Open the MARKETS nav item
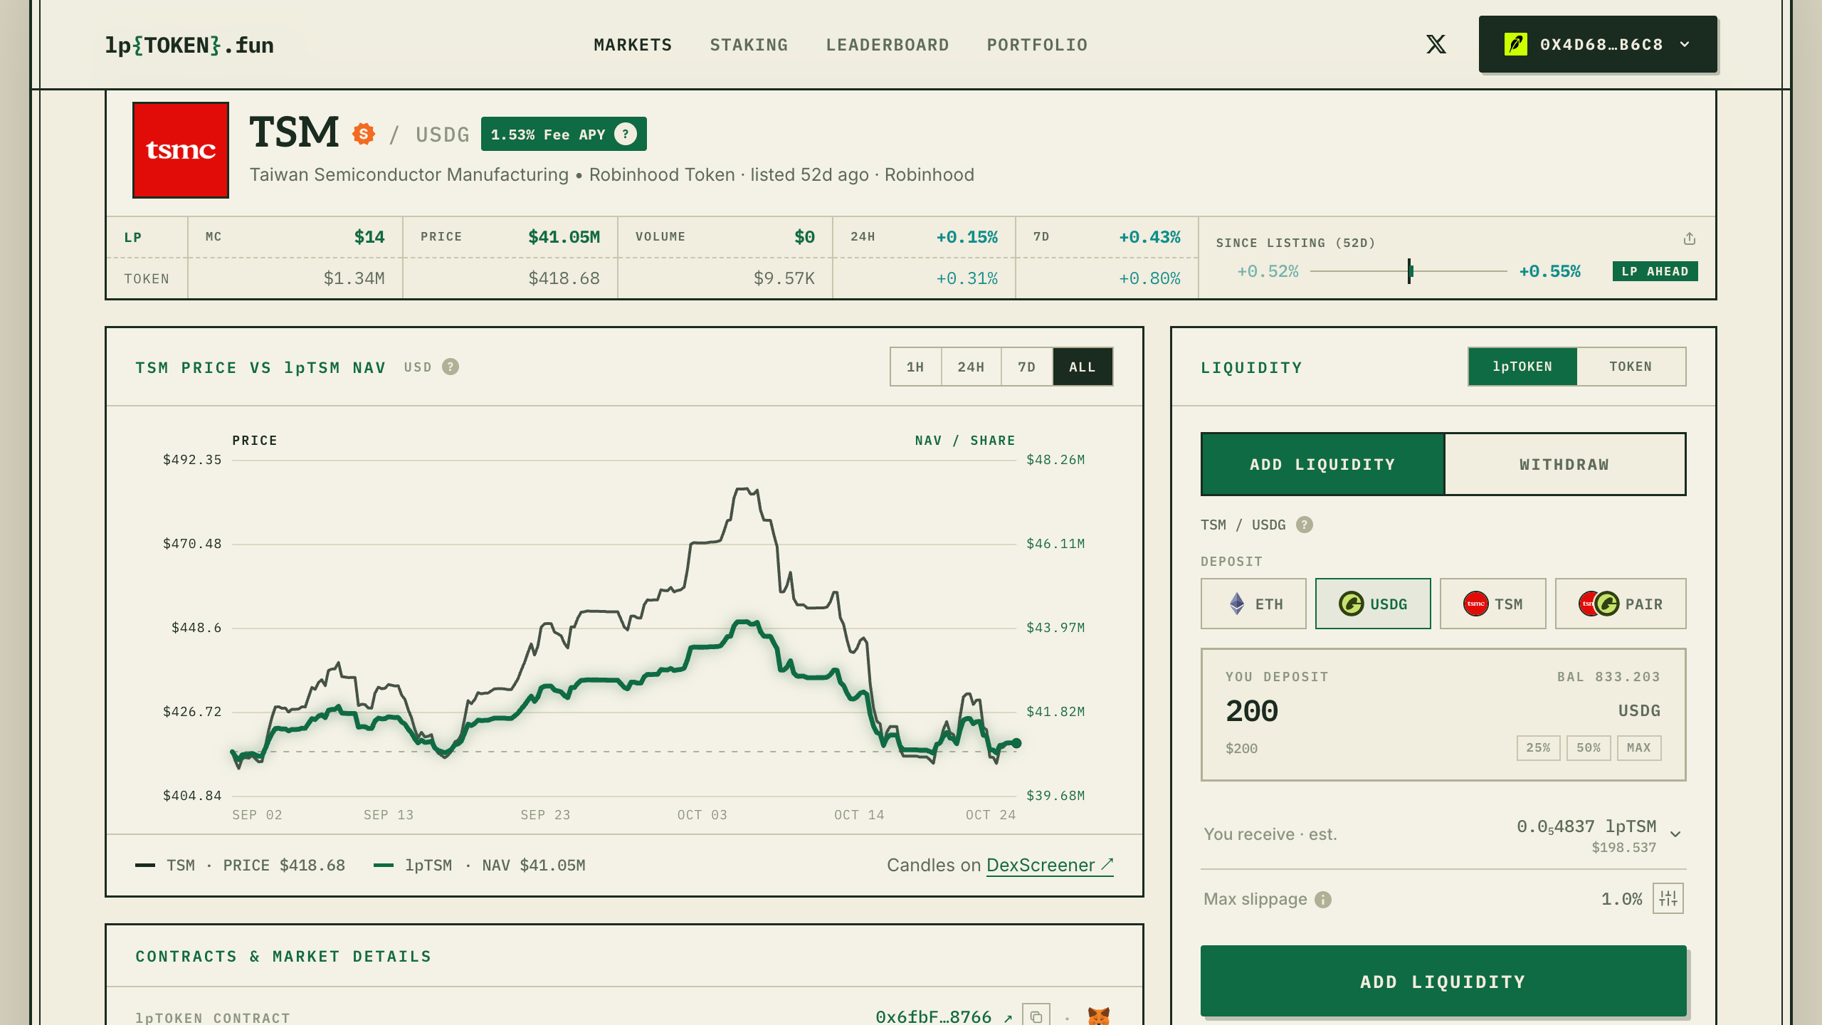 (633, 45)
